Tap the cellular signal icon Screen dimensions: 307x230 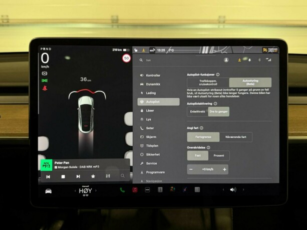(268, 59)
